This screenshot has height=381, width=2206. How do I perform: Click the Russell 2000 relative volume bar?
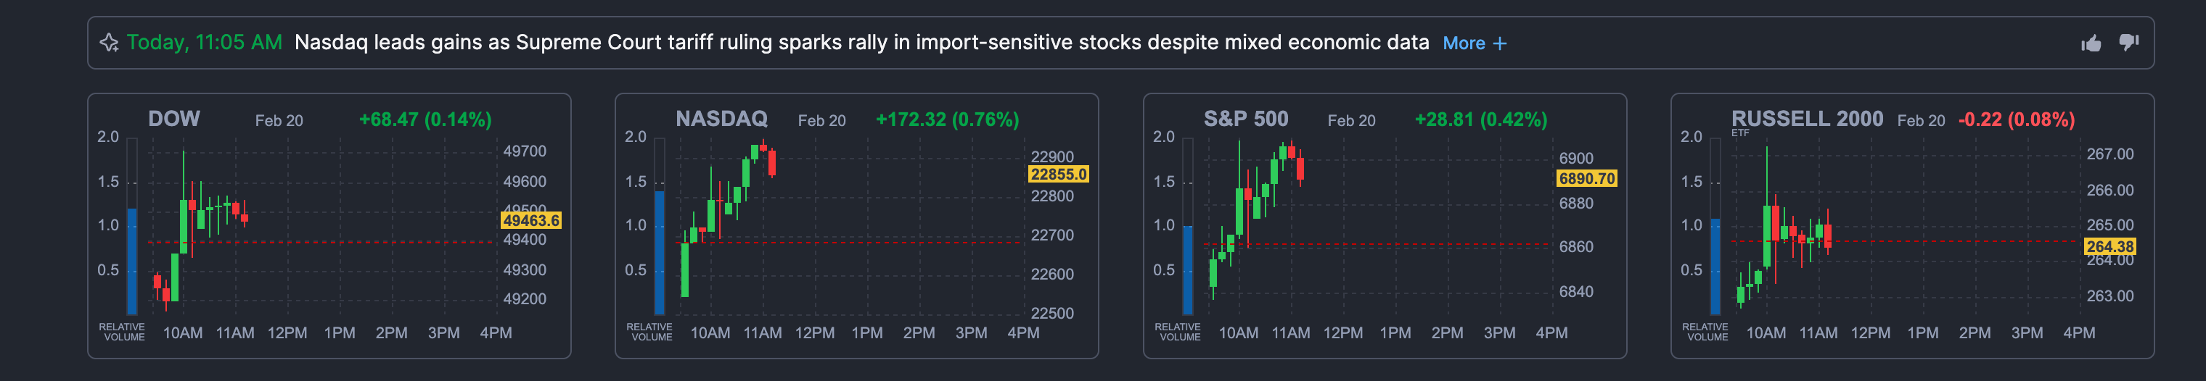pyautogui.click(x=1715, y=266)
